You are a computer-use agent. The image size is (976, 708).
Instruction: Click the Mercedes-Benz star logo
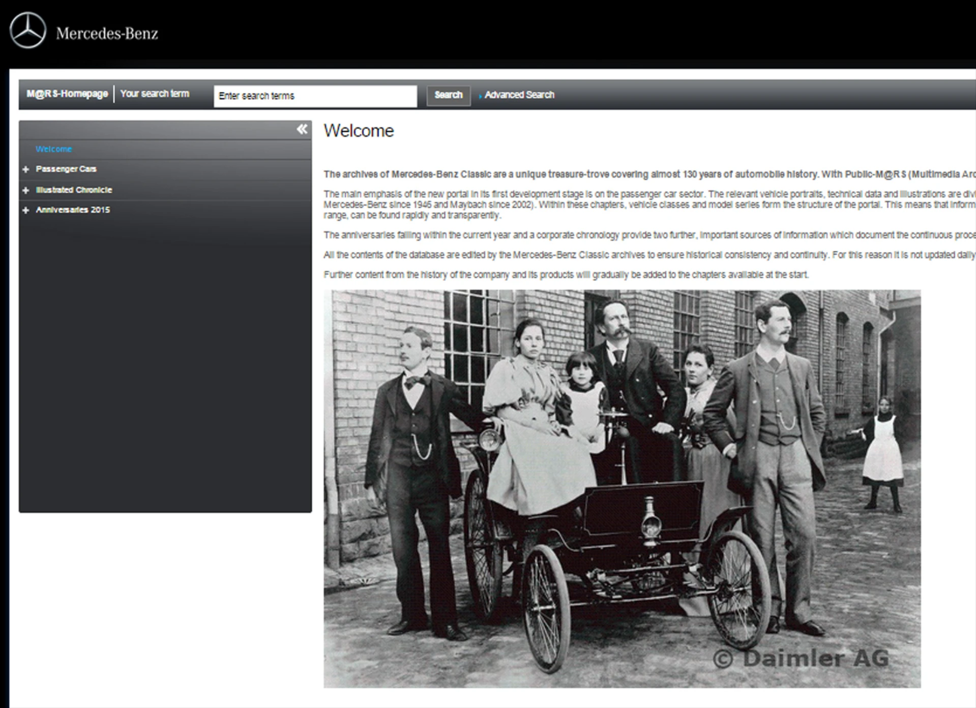pos(28,32)
